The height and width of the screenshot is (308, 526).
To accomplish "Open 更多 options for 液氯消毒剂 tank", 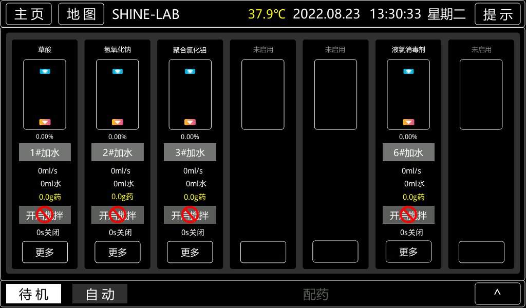I will 408,252.
